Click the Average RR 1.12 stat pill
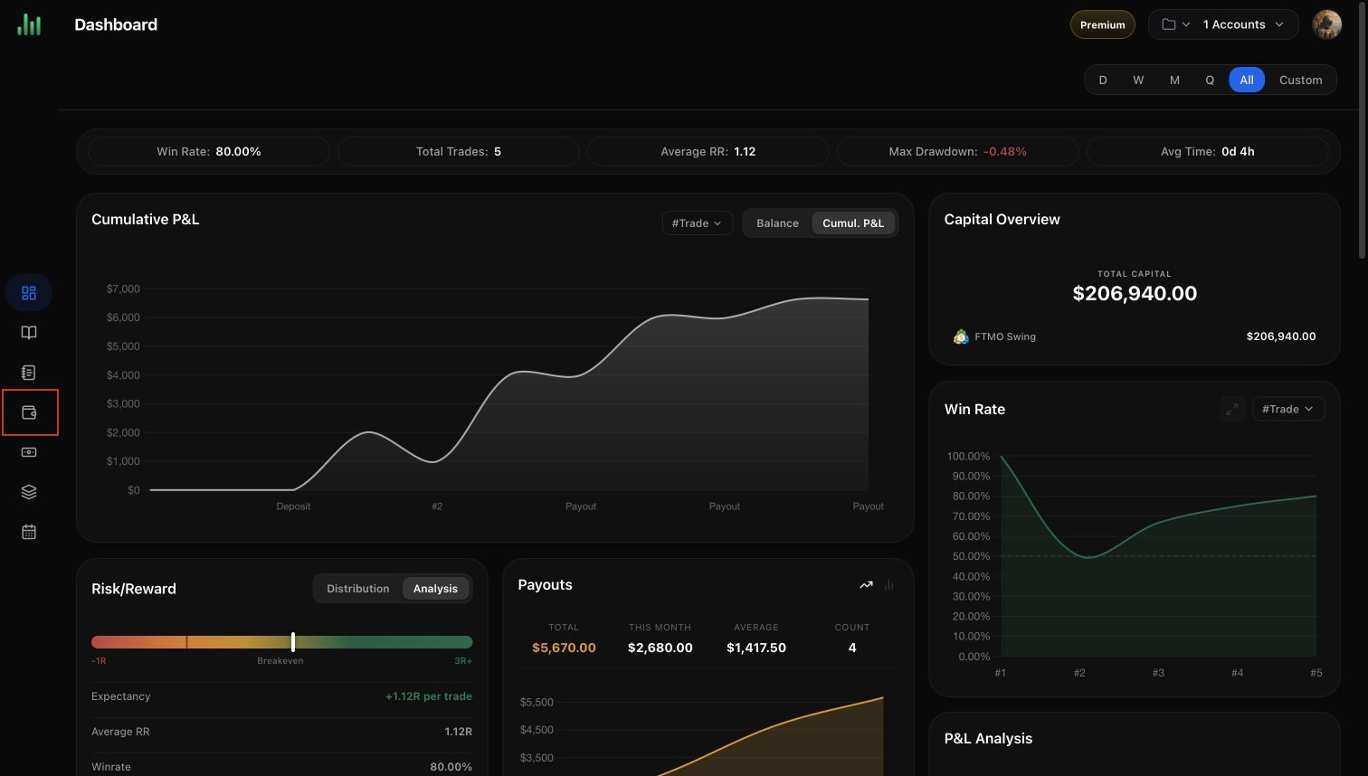The width and height of the screenshot is (1368, 776). (708, 152)
